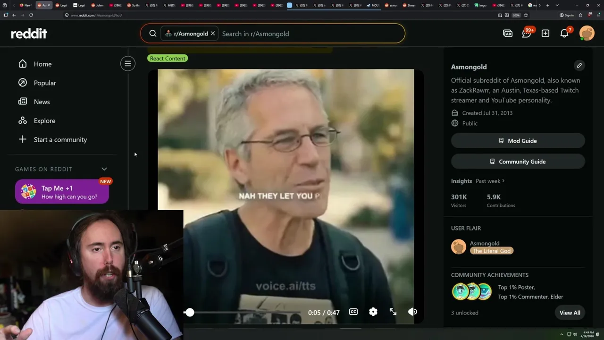The width and height of the screenshot is (604, 340).
Task: Focus the Search in r/Asmongold field
Action: (x=311, y=34)
